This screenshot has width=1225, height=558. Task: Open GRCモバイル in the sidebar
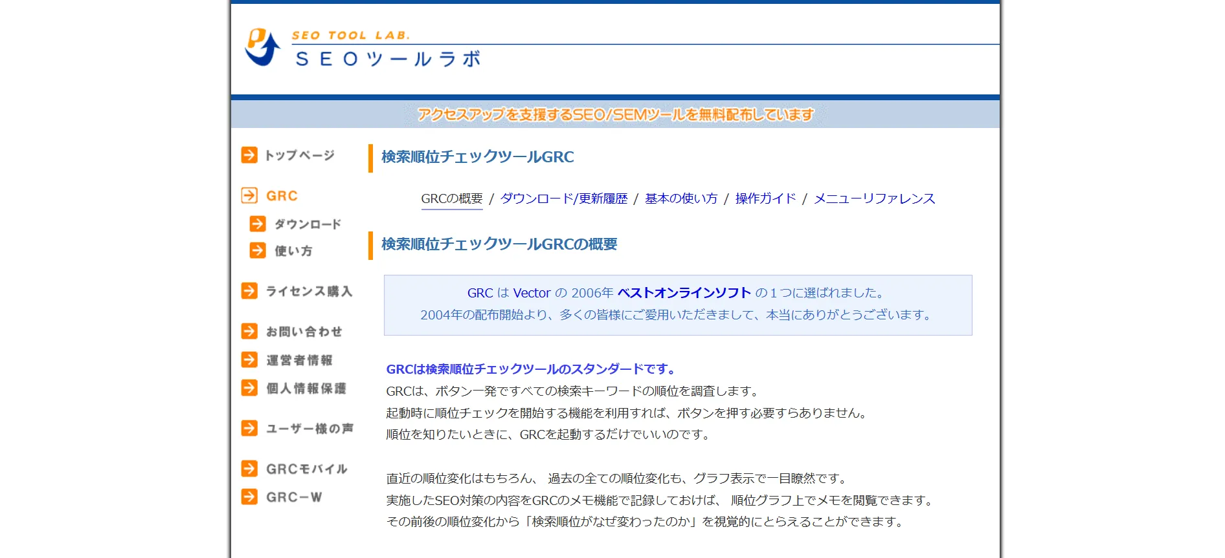[306, 468]
